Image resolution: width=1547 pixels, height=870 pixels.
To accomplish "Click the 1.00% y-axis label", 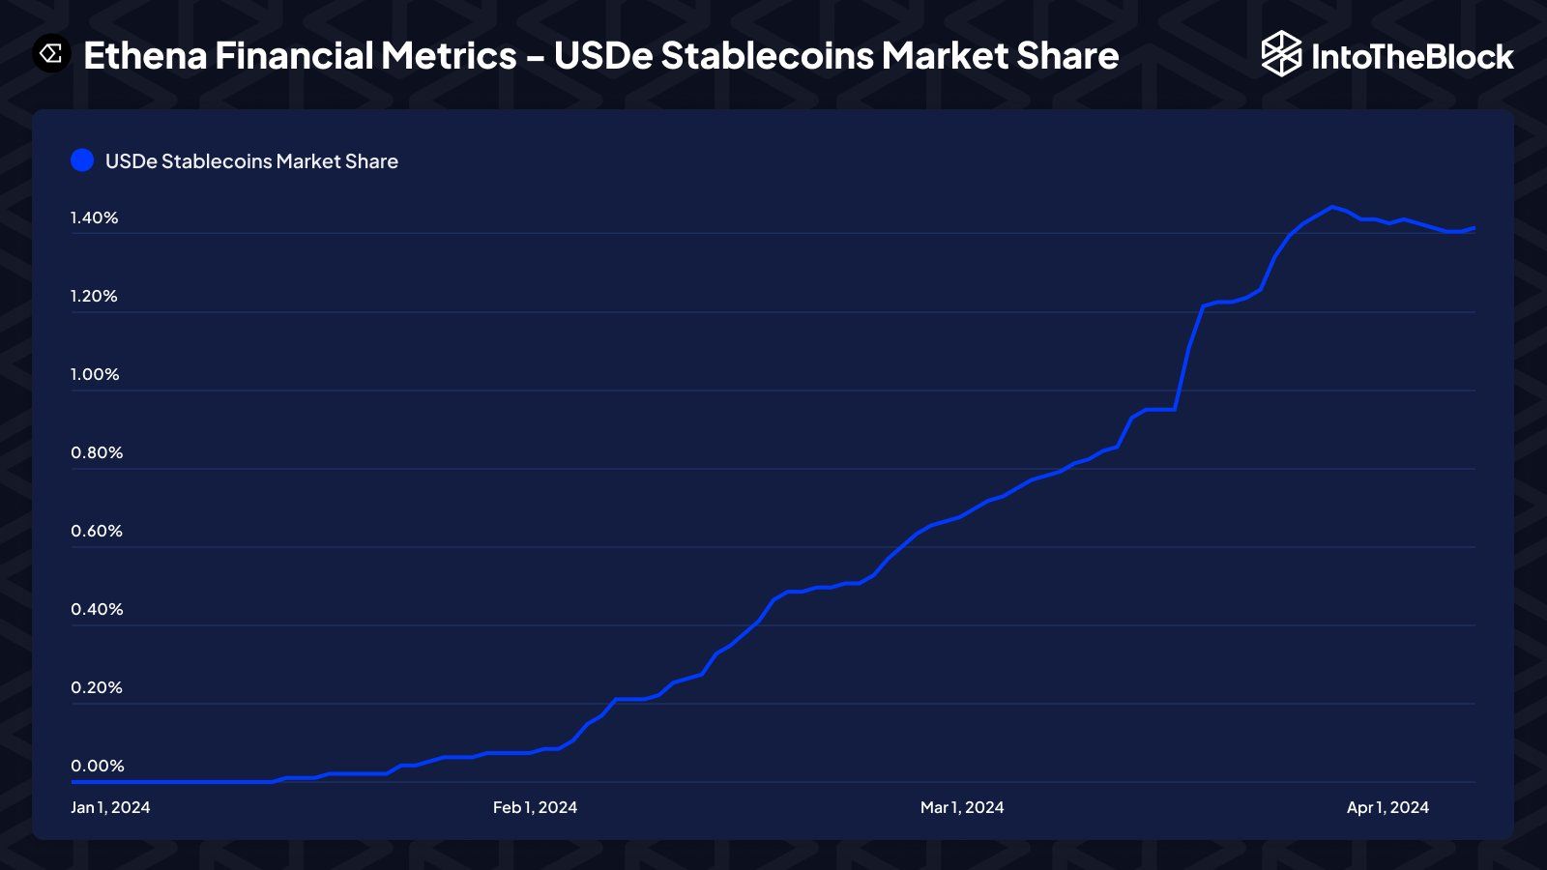I will (x=95, y=374).
